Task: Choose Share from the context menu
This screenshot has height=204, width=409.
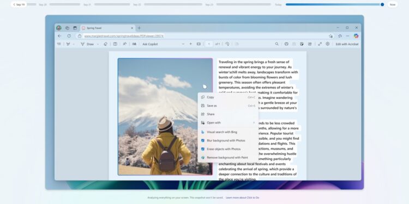Action: click(228, 114)
